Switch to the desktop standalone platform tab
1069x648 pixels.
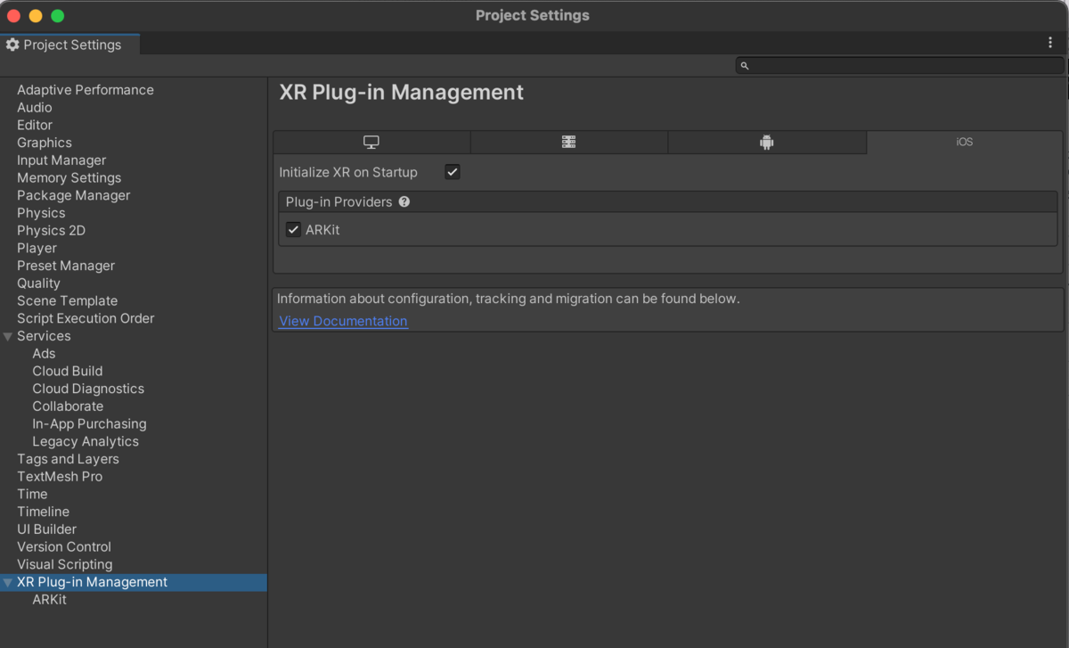click(x=371, y=143)
